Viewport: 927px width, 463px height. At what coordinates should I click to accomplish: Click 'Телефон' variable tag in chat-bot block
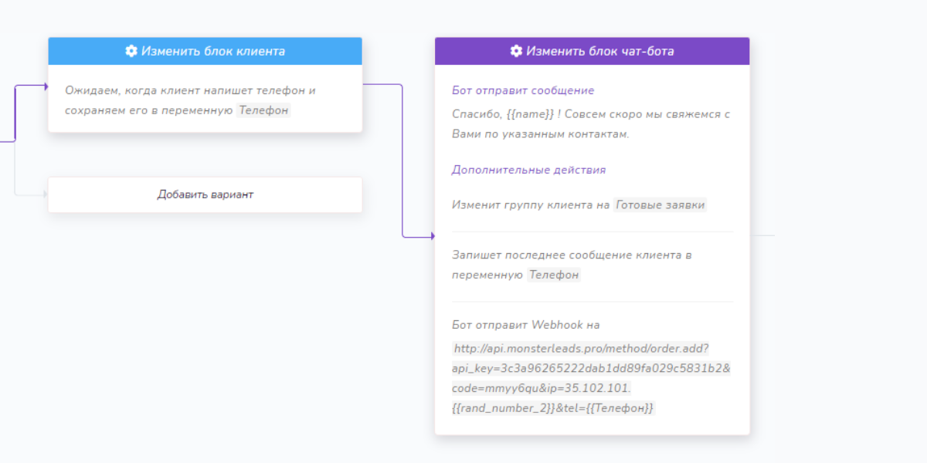tap(554, 275)
